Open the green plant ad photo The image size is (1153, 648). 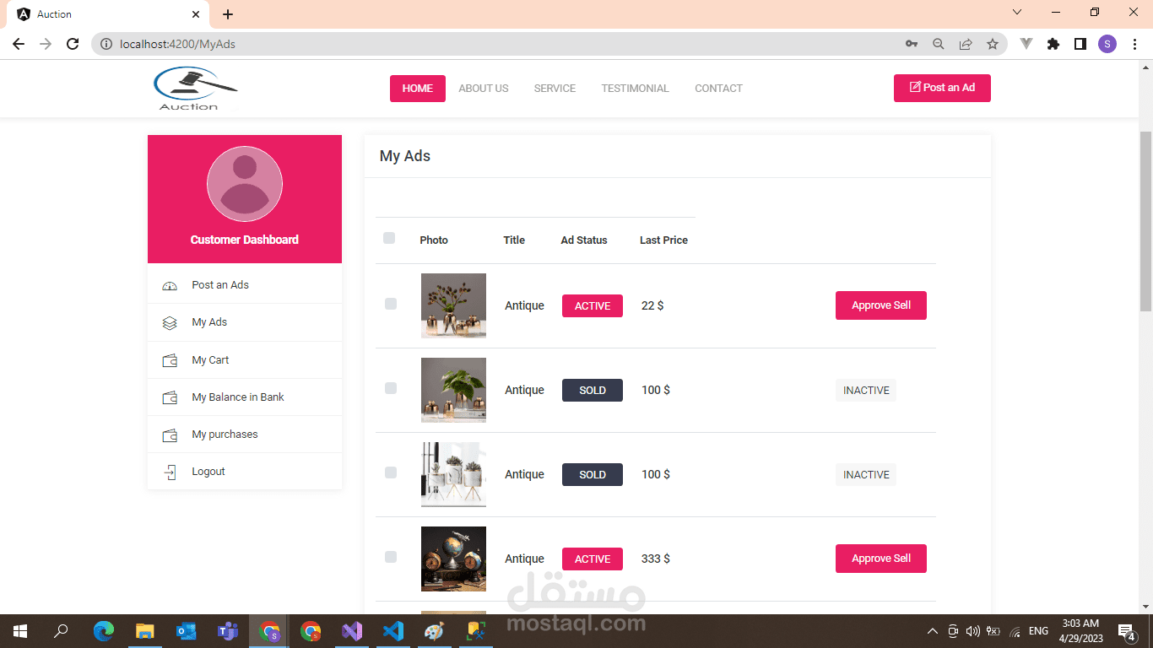tap(453, 390)
